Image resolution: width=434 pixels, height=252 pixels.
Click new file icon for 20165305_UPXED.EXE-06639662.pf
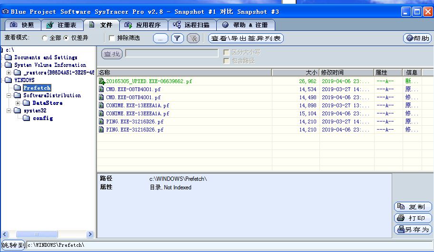point(102,81)
